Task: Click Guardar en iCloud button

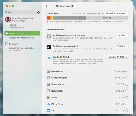Action: (x=118, y=57)
